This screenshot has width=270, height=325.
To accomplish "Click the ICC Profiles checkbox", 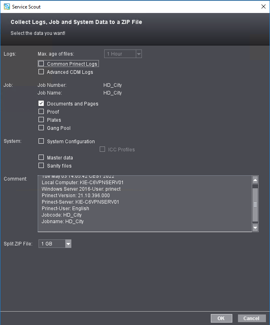I will point(102,149).
